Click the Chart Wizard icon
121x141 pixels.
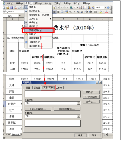(89, 7)
